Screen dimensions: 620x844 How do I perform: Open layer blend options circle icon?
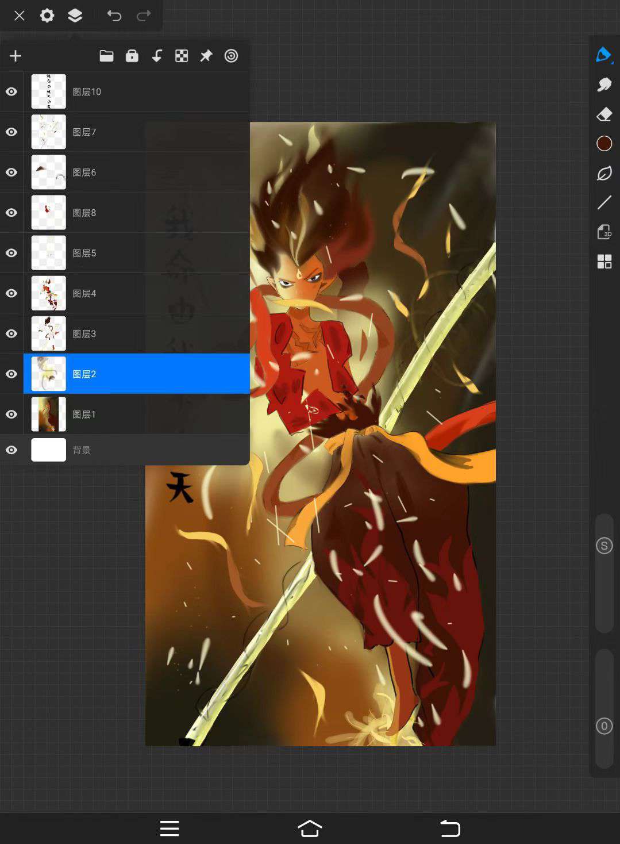231,56
